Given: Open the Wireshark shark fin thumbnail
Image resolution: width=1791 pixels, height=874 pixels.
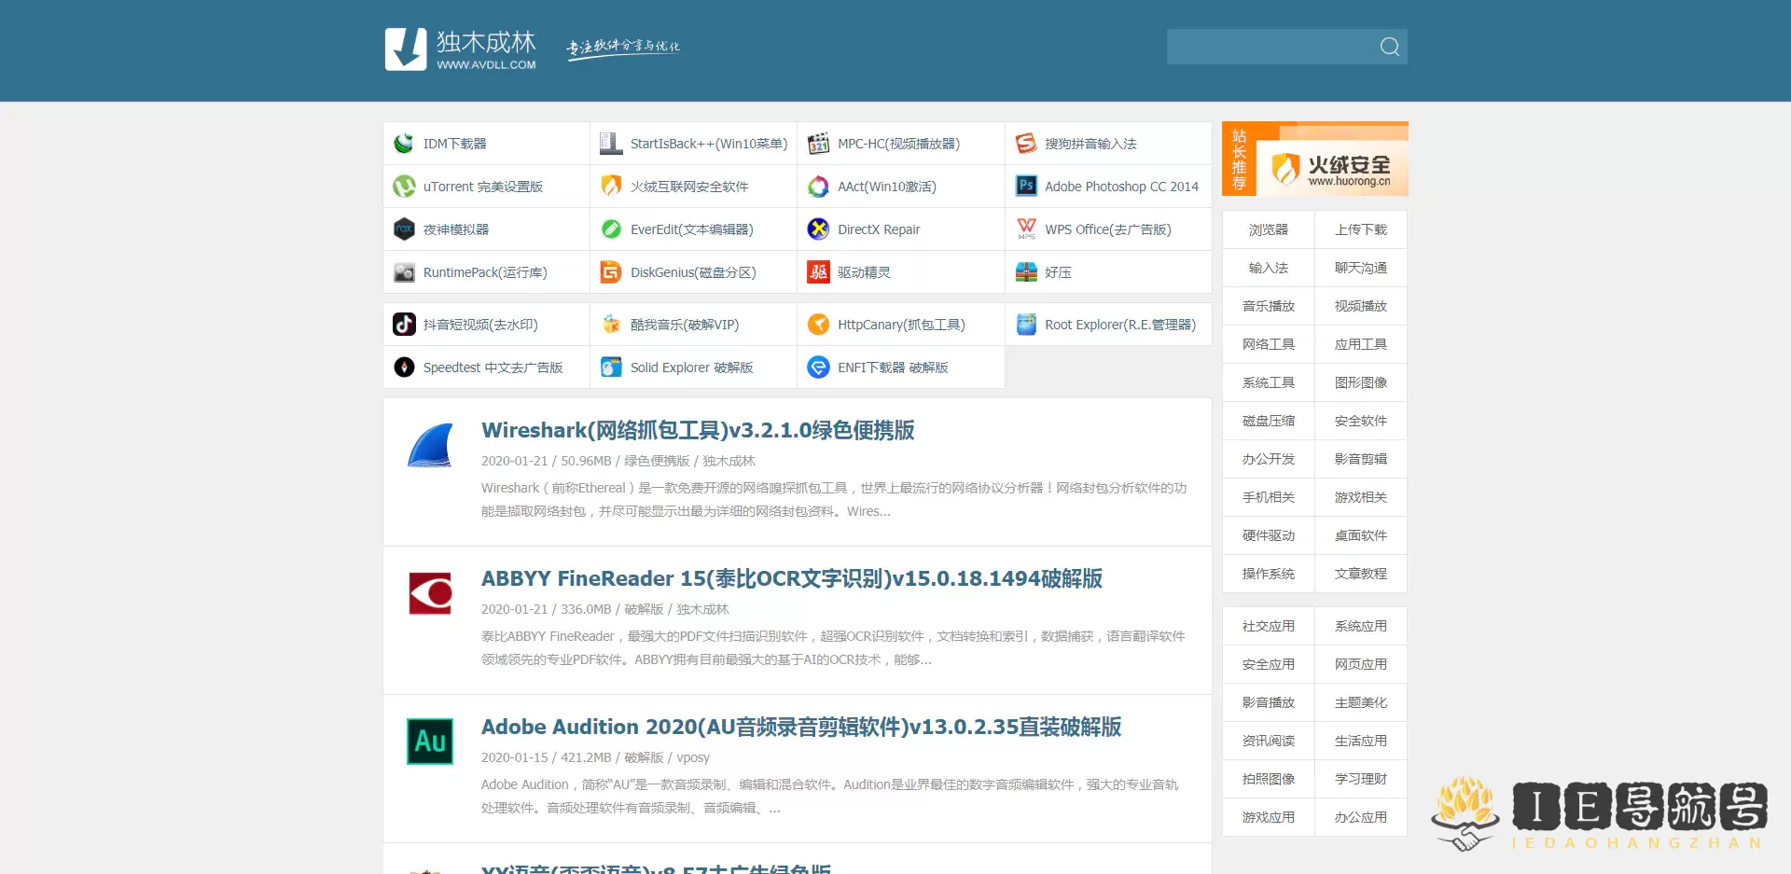Looking at the screenshot, I should point(430,445).
